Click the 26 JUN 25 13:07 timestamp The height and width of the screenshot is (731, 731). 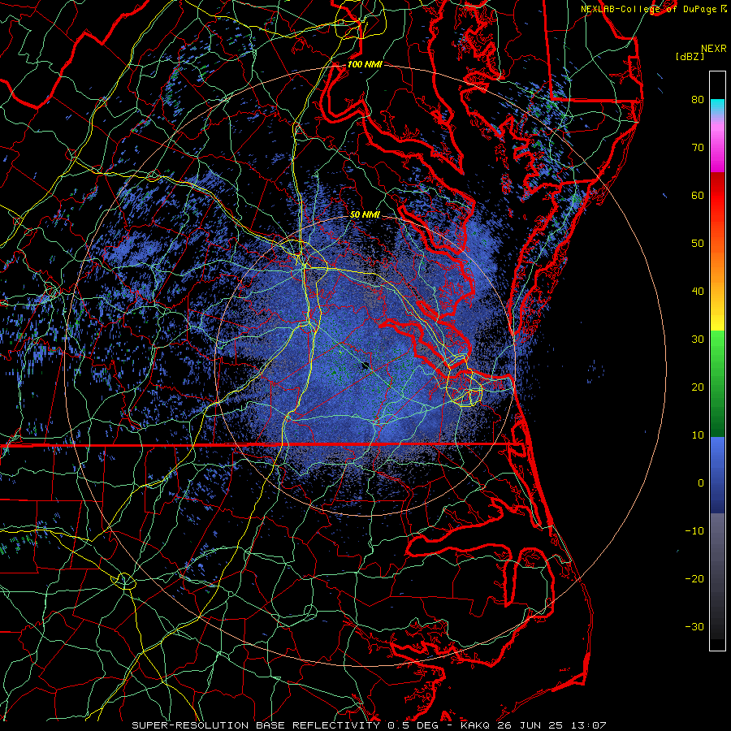(x=551, y=725)
